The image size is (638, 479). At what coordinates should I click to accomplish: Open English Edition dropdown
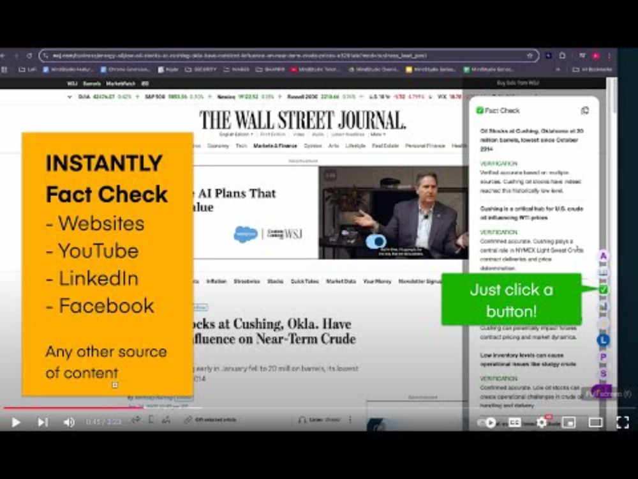pos(236,134)
